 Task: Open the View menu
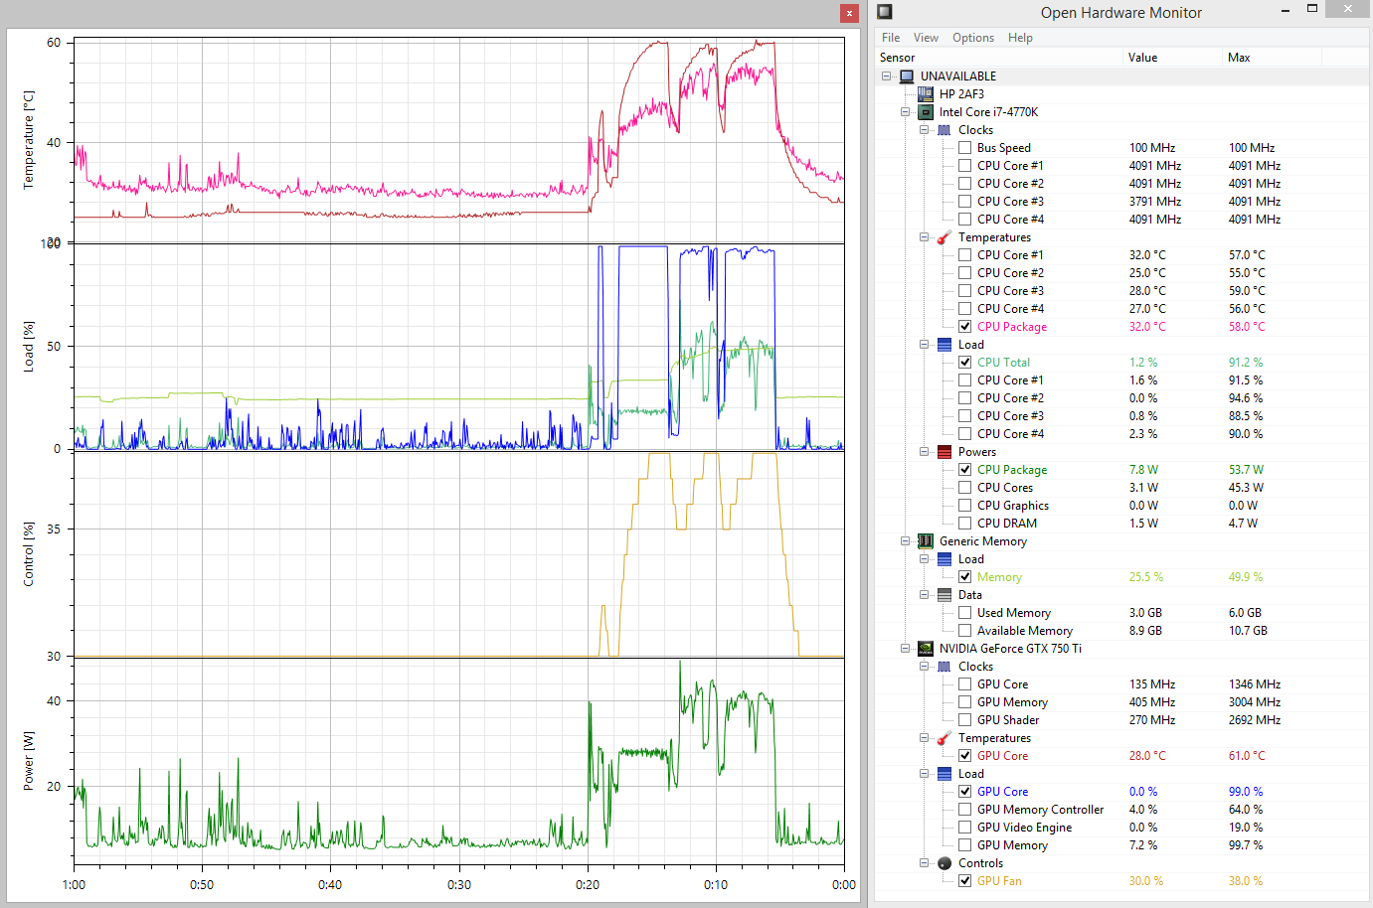pyautogui.click(x=926, y=37)
